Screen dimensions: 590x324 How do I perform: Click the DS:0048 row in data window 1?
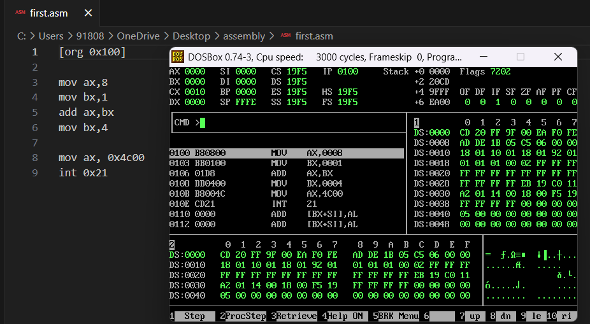[495, 224]
